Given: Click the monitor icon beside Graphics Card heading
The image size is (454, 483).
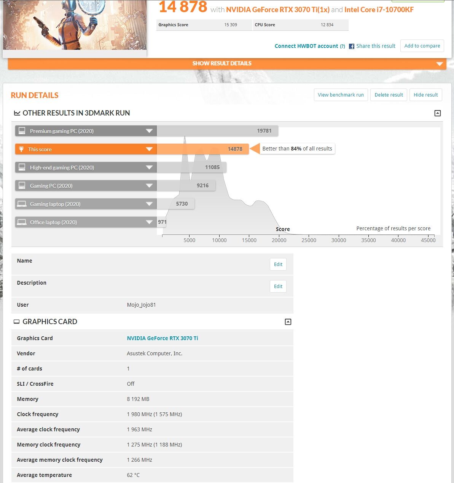Looking at the screenshot, I should pos(17,322).
